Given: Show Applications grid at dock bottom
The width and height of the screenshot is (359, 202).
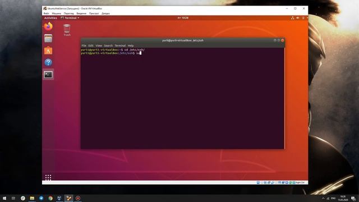Looking at the screenshot, I should [48, 177].
